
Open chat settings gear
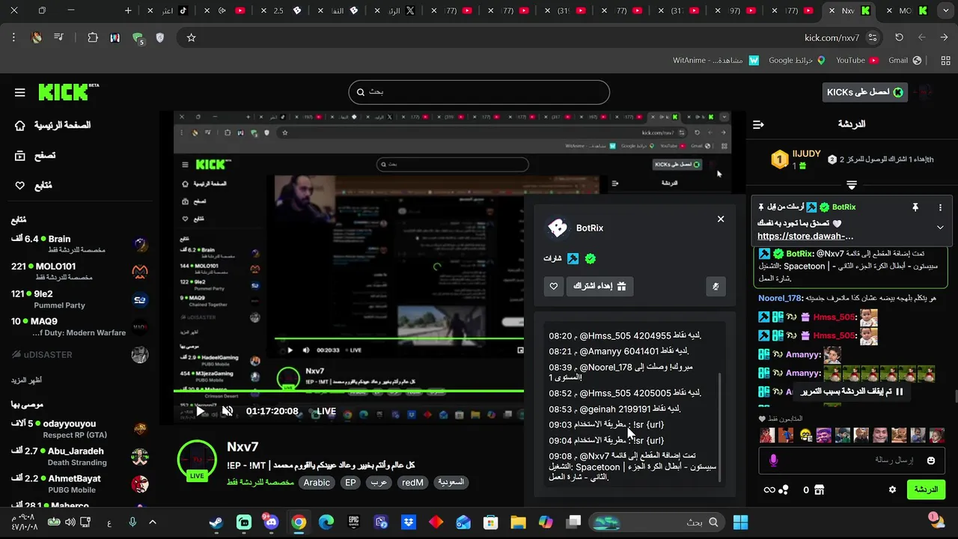[892, 490]
